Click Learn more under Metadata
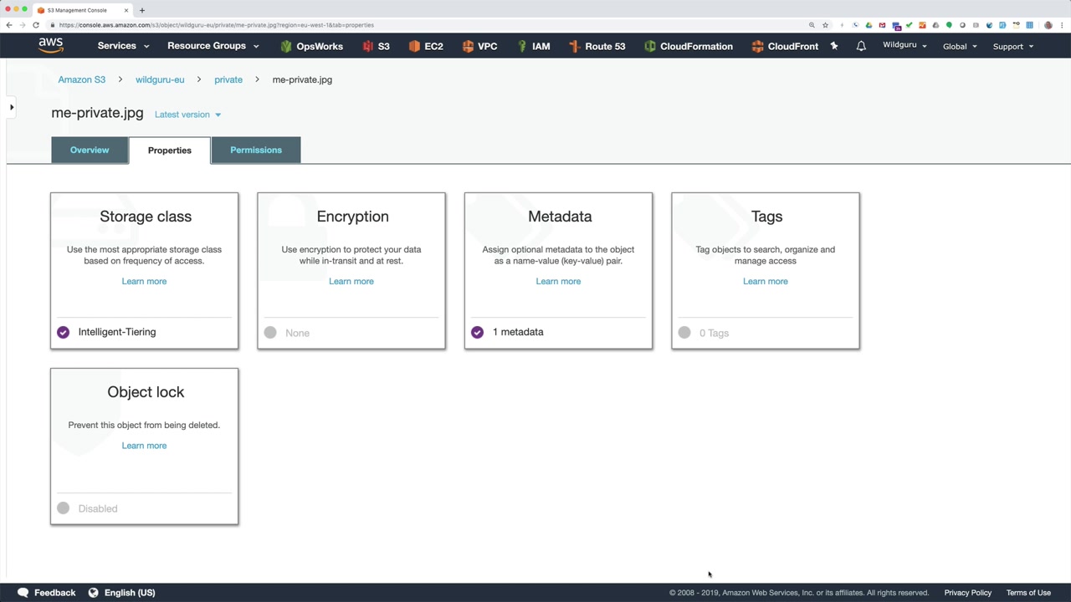 [558, 281]
